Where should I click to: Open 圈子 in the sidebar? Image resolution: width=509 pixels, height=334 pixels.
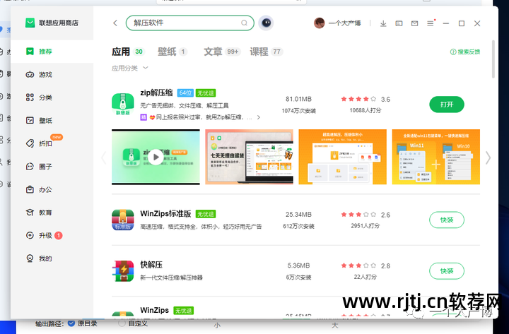pyautogui.click(x=52, y=167)
